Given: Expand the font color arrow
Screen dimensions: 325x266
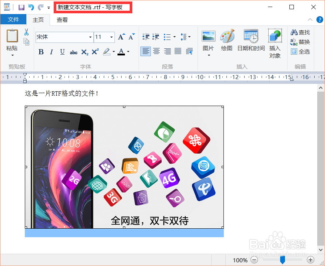Looking at the screenshot, I should pyautogui.click(x=128, y=51).
